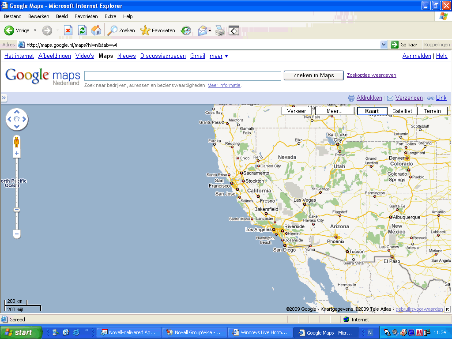Pan the map right with the right arrow
This screenshot has height=339, width=452.
[x=24, y=119]
